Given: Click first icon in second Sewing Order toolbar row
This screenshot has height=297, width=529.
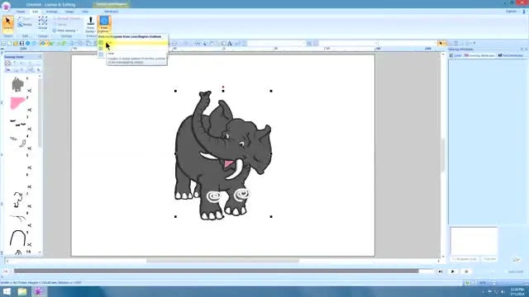Looking at the screenshot, I should click(x=7, y=70).
